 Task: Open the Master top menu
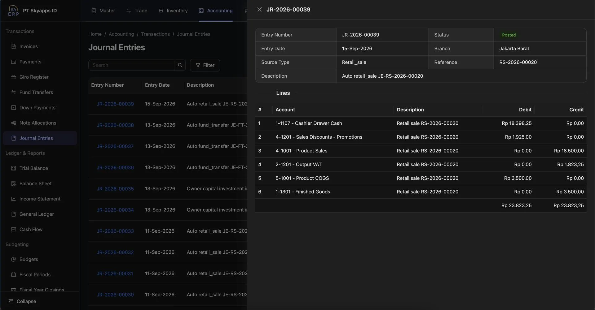[x=103, y=11]
